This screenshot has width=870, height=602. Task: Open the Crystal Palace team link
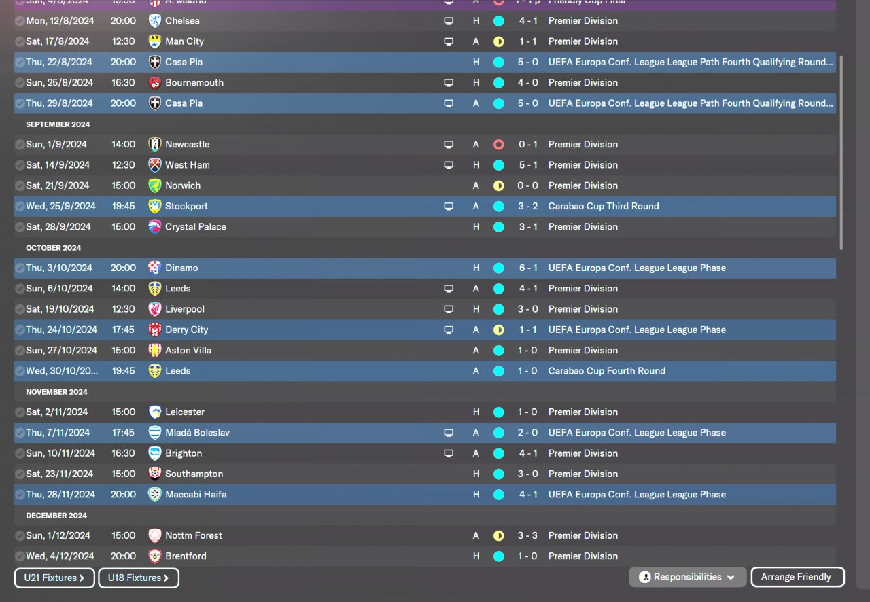click(196, 227)
